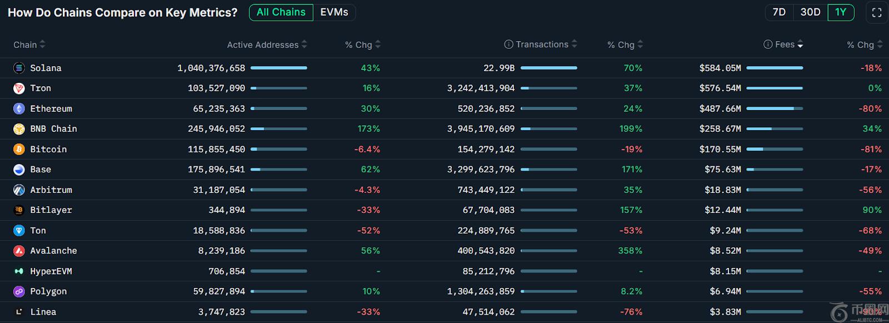Click Arbitrum fees value $18.83M
Image resolution: width=889 pixels, height=323 pixels.
(x=723, y=190)
